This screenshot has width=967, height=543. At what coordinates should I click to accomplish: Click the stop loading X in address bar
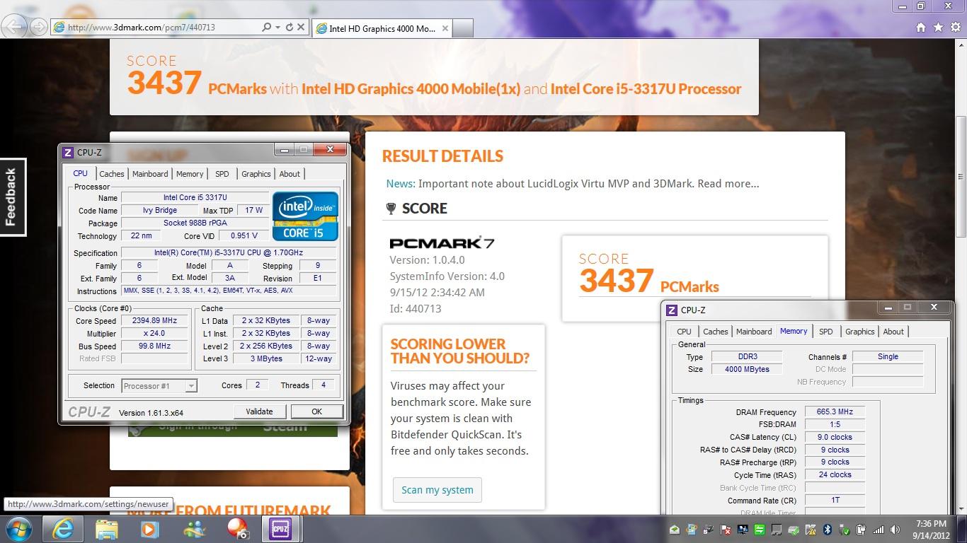300,27
